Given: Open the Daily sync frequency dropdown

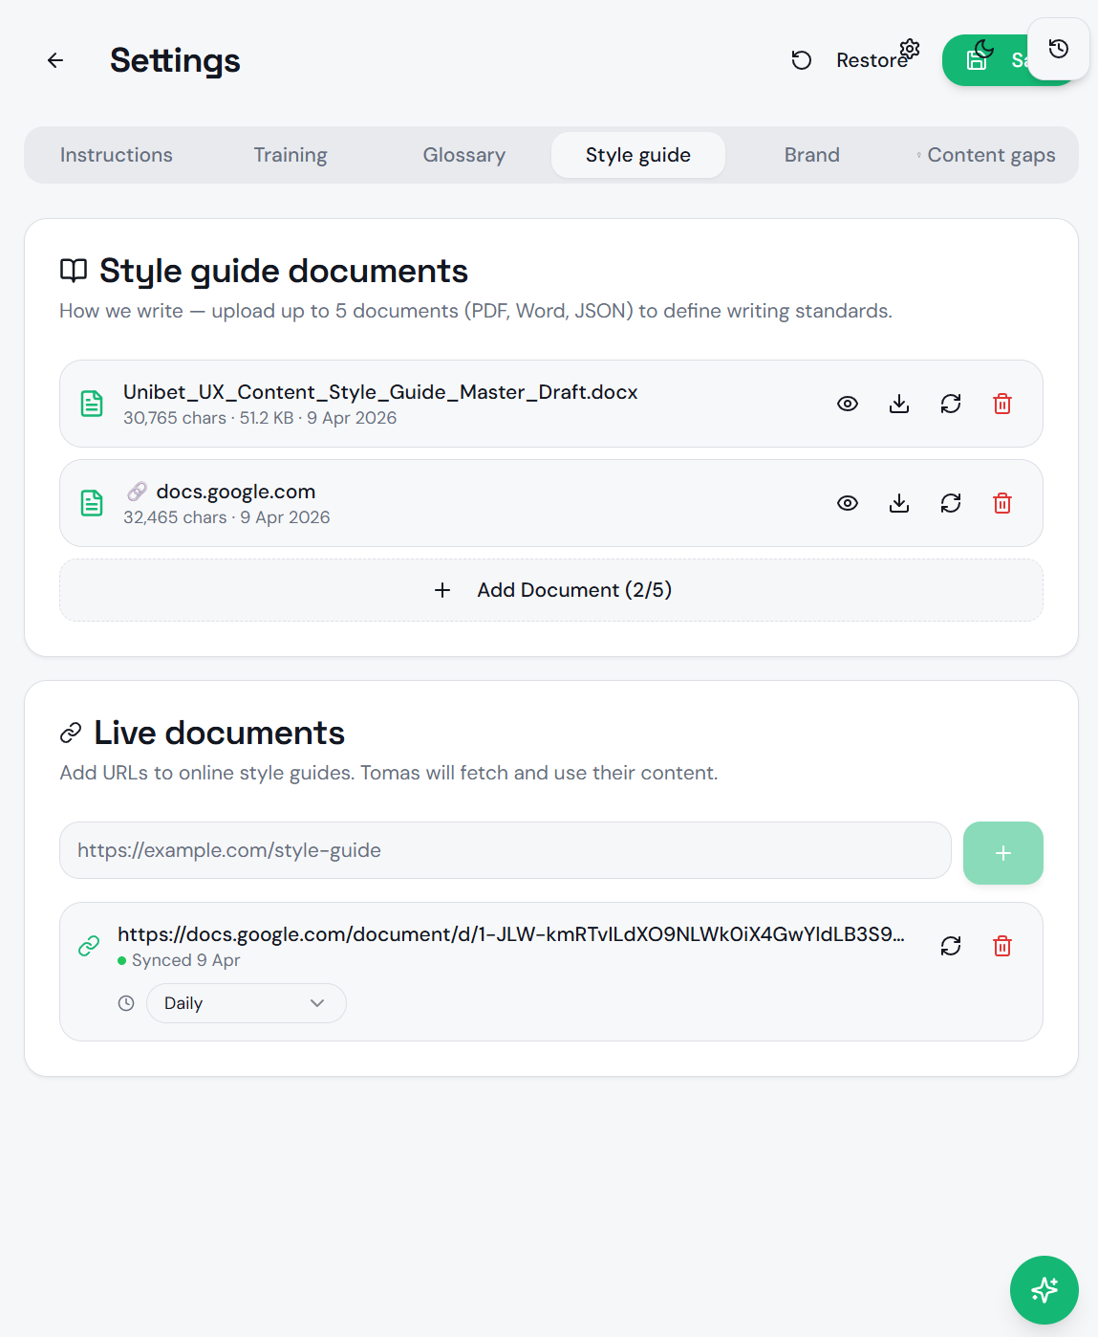Looking at the screenshot, I should coord(246,1003).
